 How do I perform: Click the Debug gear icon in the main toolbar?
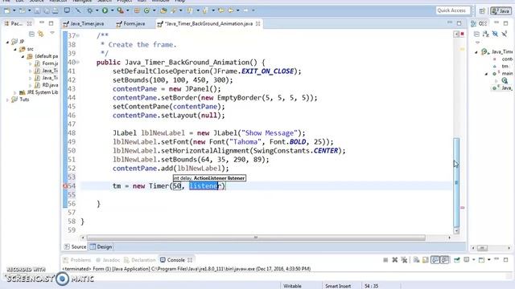coord(89,10)
